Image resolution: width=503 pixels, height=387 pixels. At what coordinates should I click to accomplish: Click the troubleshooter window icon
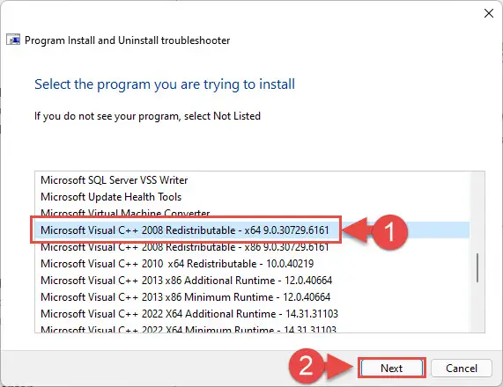point(13,40)
